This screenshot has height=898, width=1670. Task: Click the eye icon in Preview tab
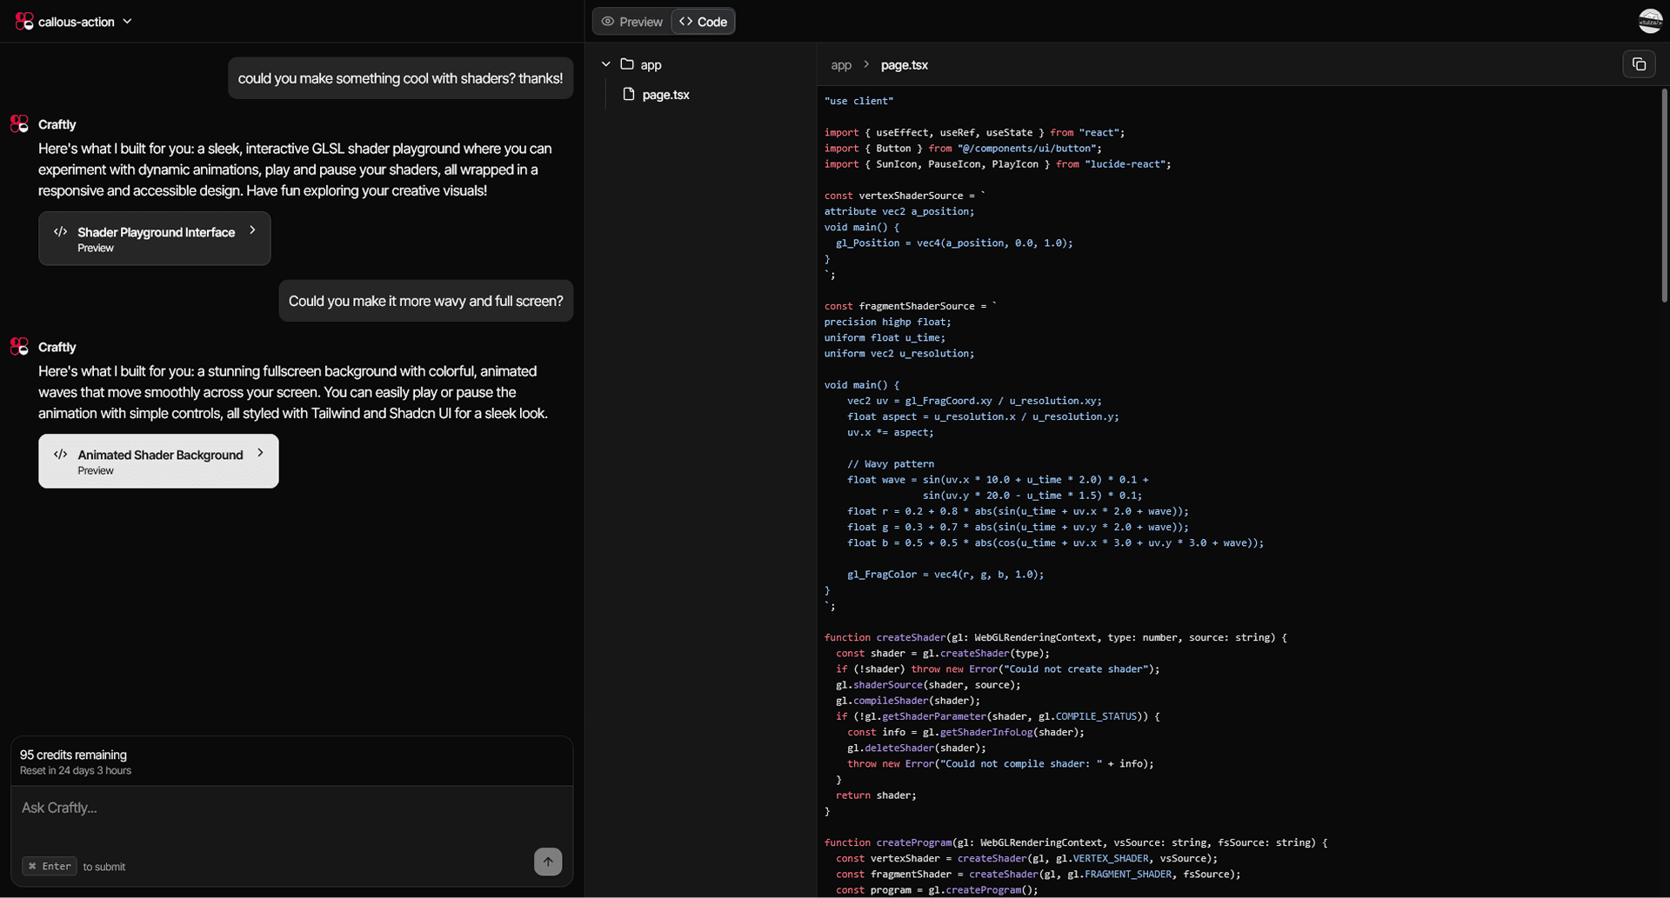(x=608, y=22)
